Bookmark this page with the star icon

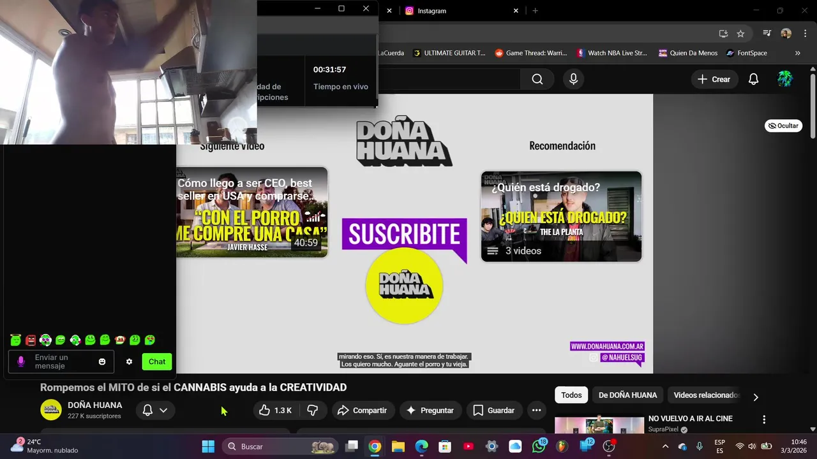point(740,34)
